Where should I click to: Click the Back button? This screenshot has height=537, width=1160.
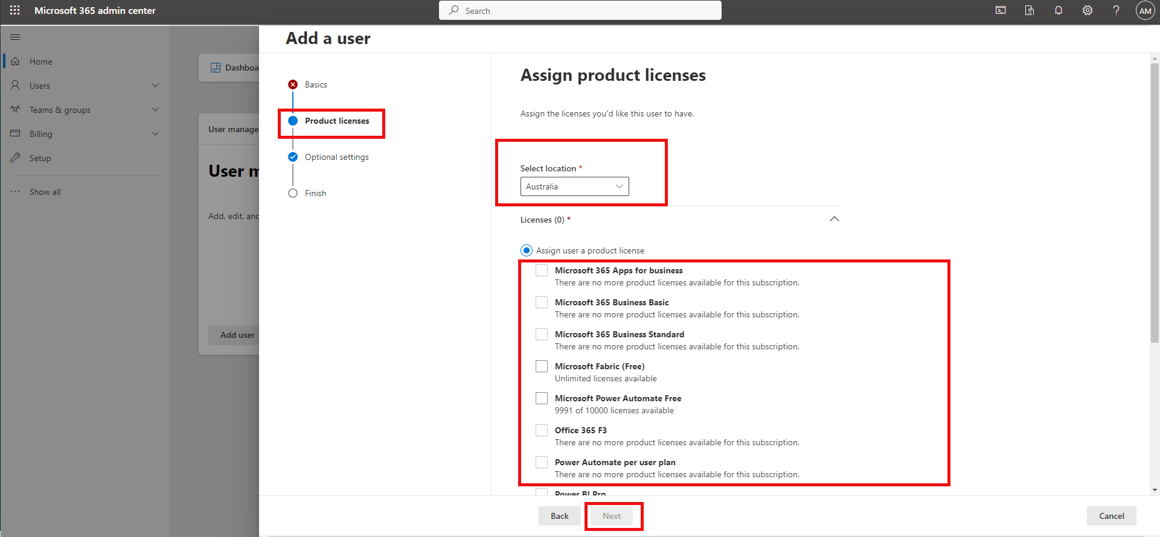[x=559, y=516]
